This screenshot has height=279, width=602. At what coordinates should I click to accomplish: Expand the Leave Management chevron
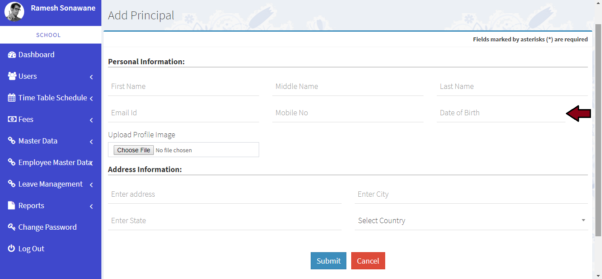(x=91, y=185)
